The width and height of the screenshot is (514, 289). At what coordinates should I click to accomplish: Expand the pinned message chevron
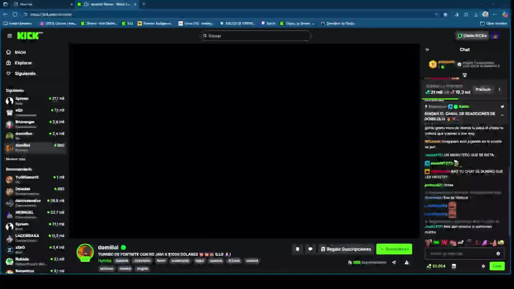(502, 115)
